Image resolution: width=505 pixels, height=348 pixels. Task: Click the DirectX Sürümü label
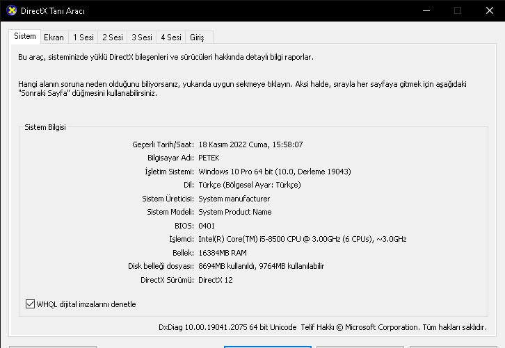point(167,280)
